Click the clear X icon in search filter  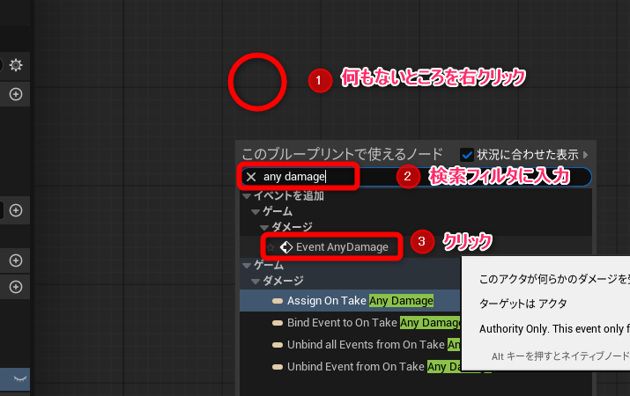pyautogui.click(x=251, y=177)
